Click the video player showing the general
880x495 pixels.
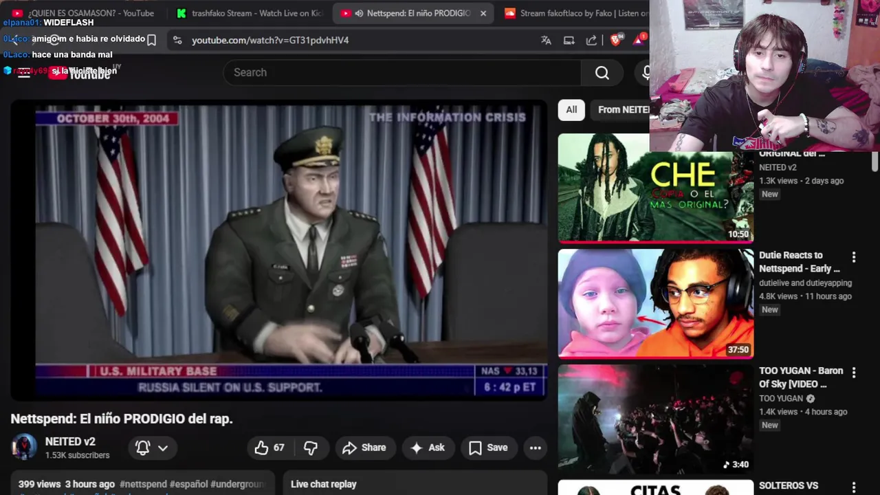(279, 250)
